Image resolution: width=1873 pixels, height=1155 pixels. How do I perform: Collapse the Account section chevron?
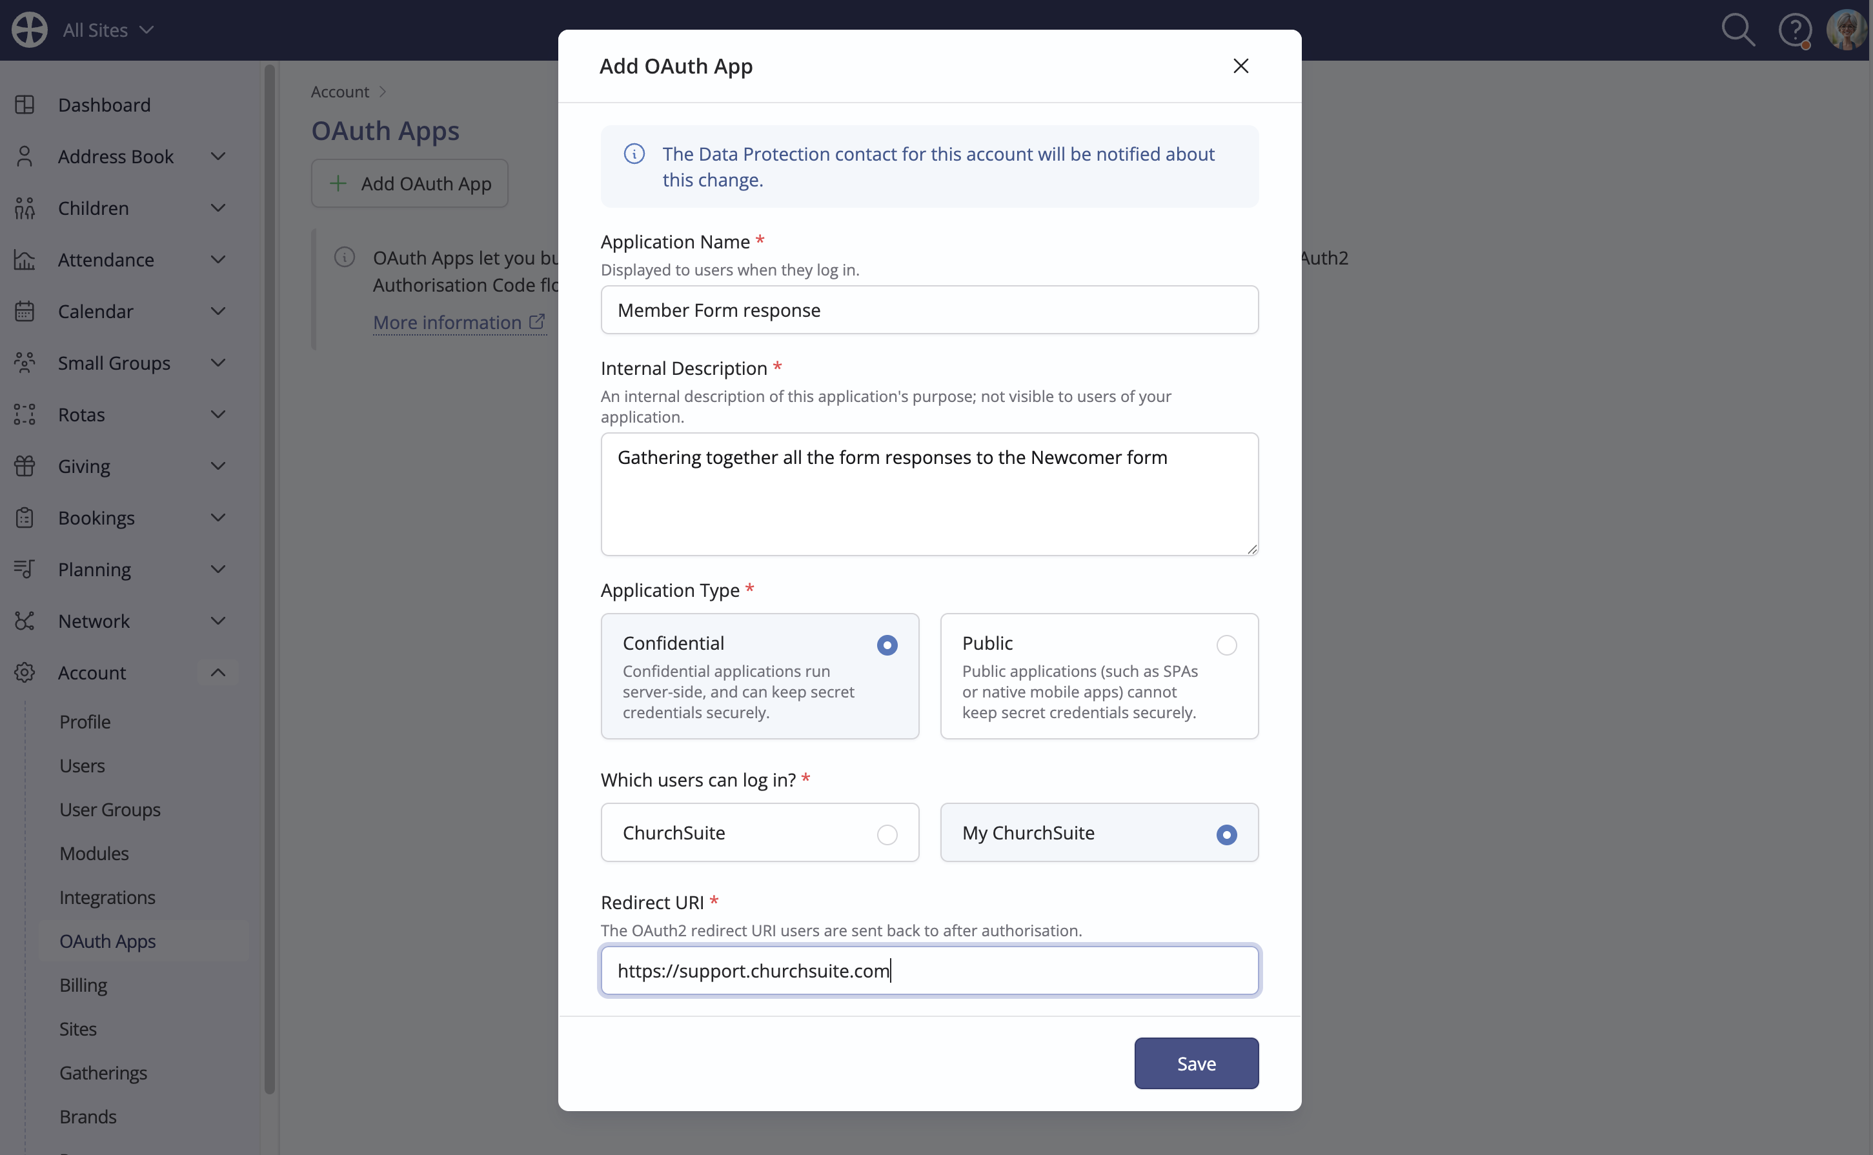click(x=218, y=672)
